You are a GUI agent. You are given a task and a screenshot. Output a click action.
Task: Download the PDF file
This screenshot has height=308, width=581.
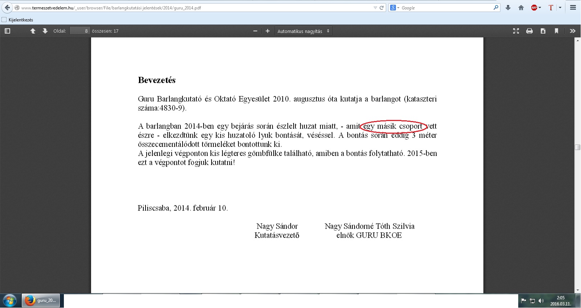click(x=543, y=31)
